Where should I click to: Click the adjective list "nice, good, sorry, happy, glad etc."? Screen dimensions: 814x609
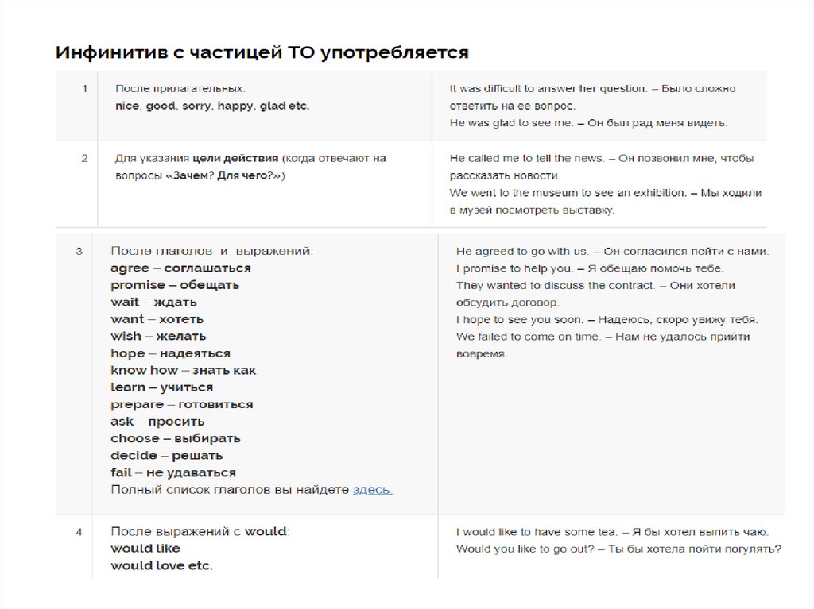[212, 106]
